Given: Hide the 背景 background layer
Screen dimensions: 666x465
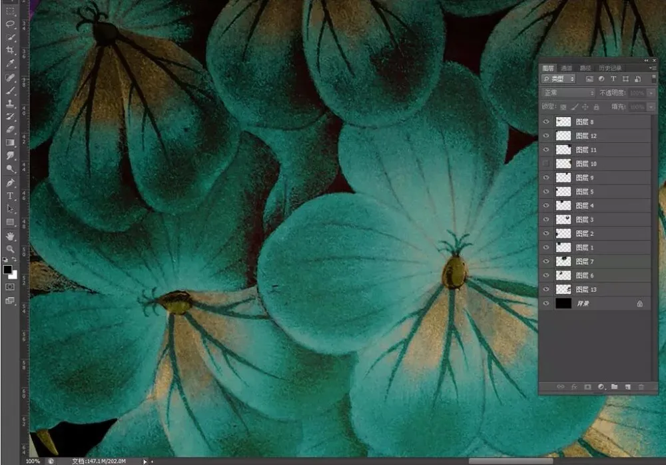Looking at the screenshot, I should [546, 304].
